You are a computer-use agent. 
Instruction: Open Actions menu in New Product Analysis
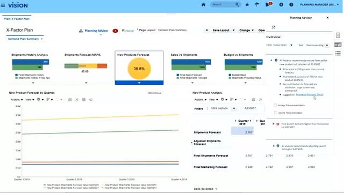pyautogui.click(x=200, y=100)
